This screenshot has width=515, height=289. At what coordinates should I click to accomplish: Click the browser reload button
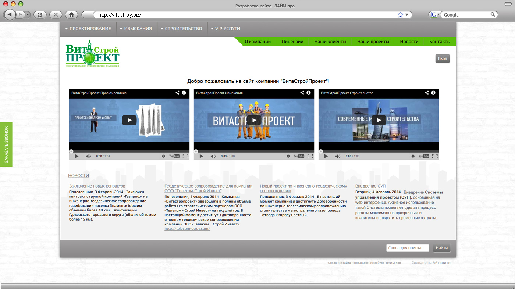tap(40, 15)
